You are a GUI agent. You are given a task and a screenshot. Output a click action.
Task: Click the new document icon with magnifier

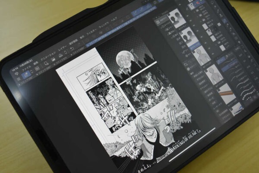[46, 63]
